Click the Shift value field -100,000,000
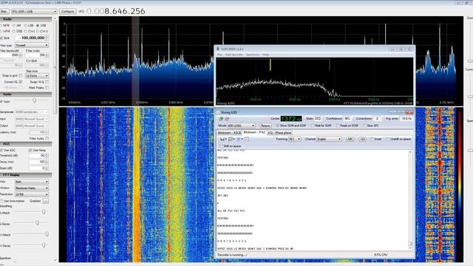 point(31,38)
